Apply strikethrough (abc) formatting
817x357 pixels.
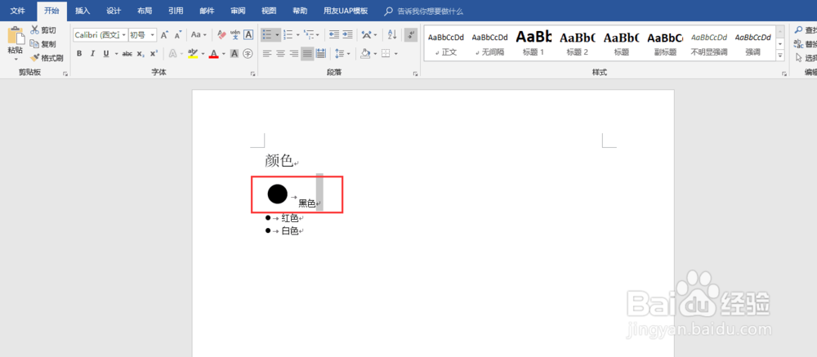tap(127, 54)
